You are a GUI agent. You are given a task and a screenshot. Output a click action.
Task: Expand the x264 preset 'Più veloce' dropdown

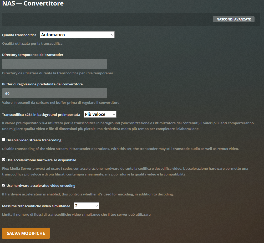click(x=100, y=114)
